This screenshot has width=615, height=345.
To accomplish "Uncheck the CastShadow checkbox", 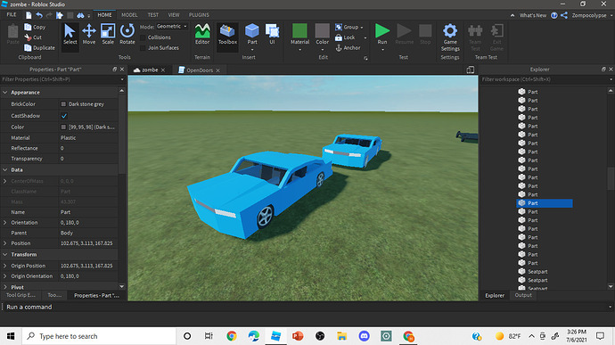I will coord(64,116).
